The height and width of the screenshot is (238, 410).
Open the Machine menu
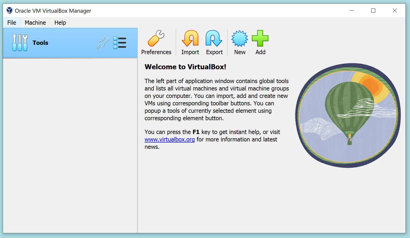35,23
